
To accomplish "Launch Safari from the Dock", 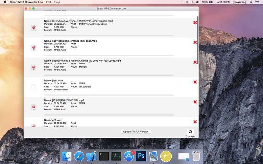I will click(79, 156).
